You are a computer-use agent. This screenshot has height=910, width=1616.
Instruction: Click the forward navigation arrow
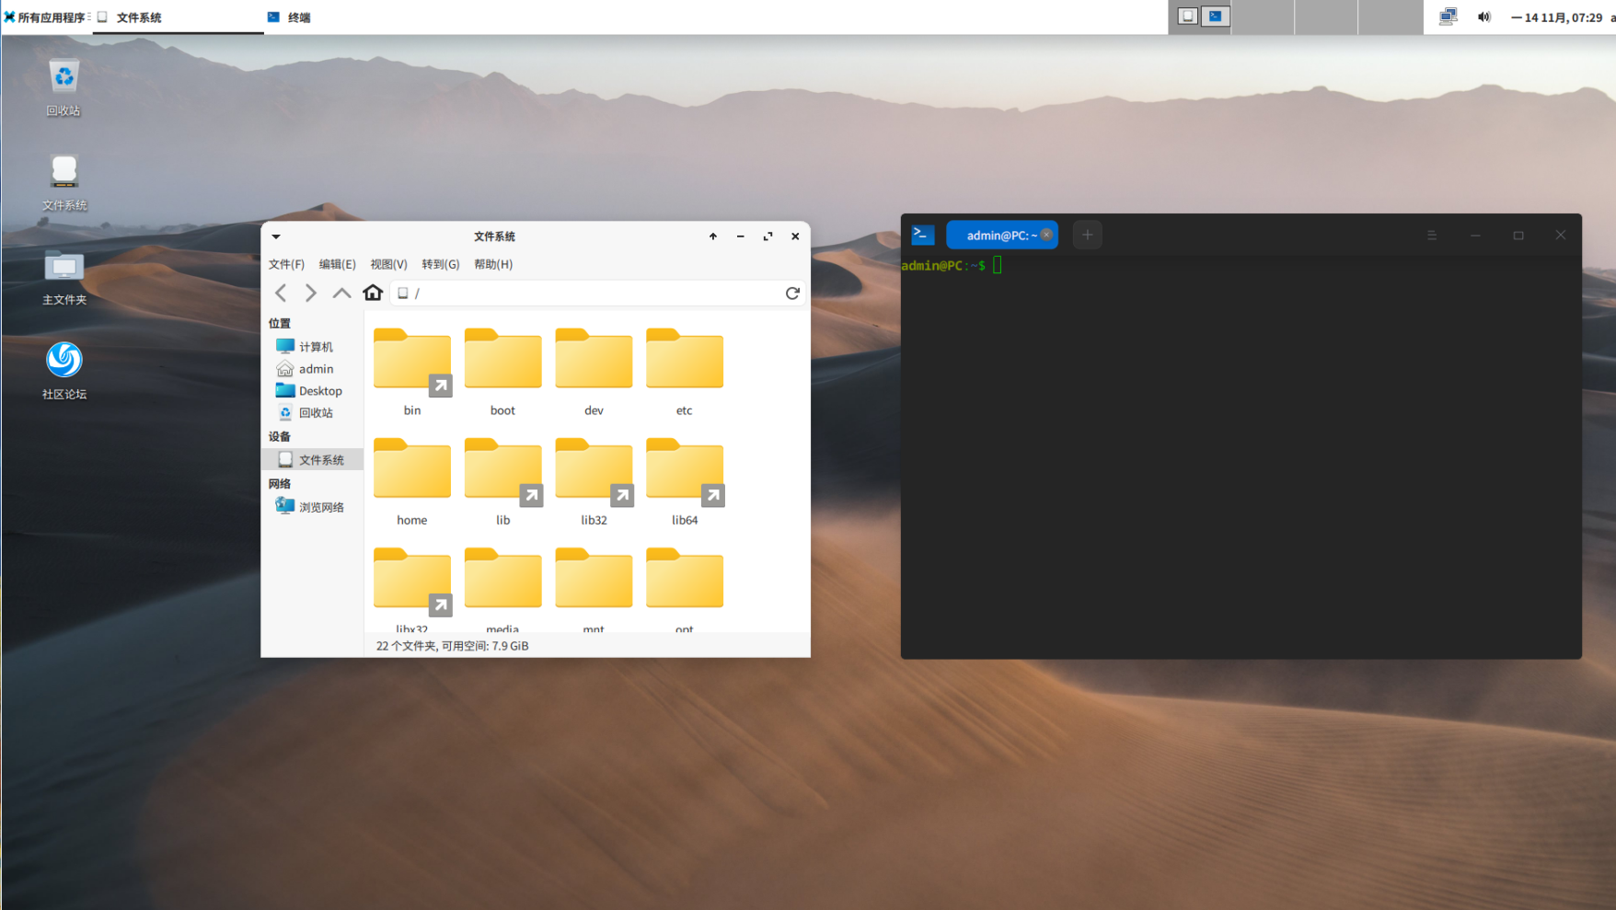(311, 293)
